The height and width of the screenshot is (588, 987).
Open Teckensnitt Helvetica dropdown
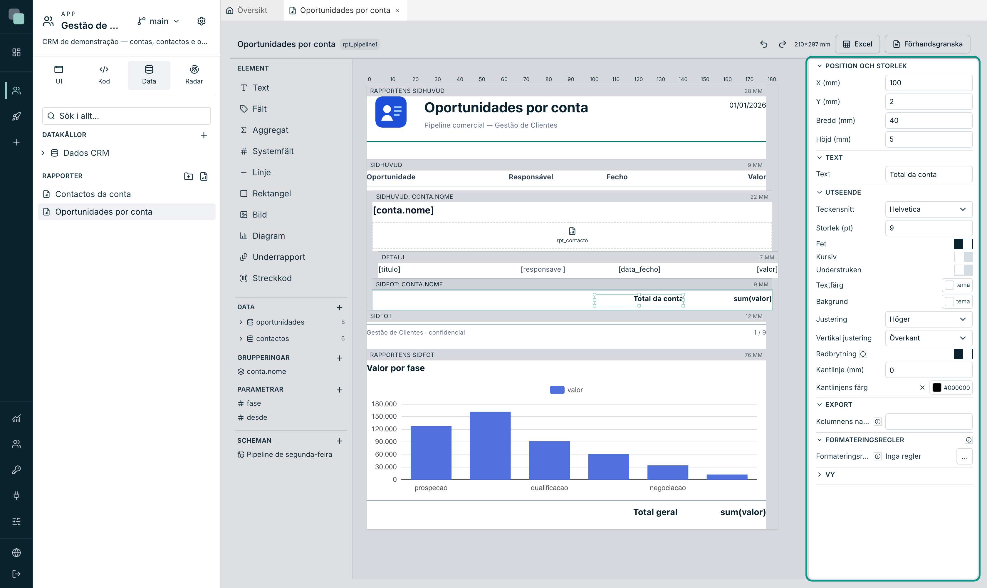point(929,209)
